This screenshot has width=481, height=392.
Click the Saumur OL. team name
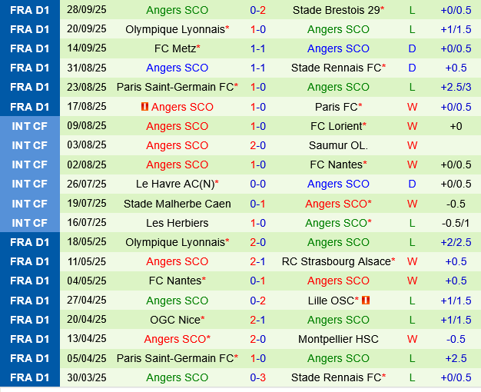338,145
